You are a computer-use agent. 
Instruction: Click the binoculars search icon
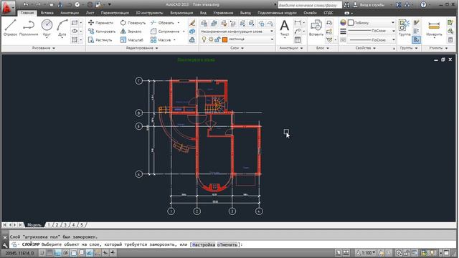point(346,5)
